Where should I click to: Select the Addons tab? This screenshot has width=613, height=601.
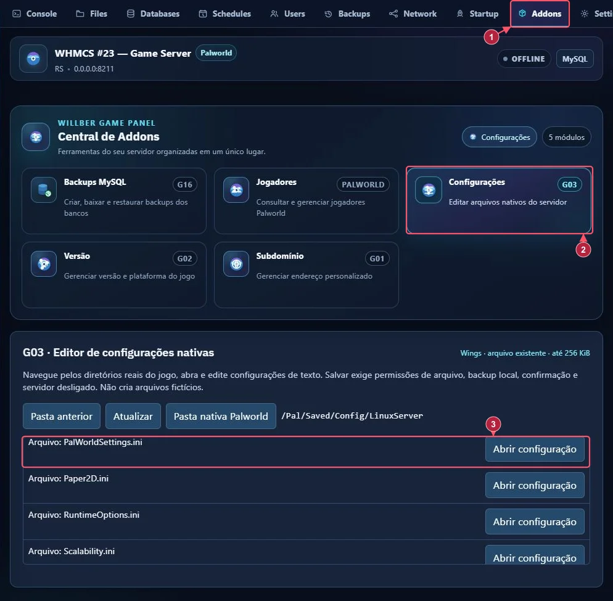tap(540, 14)
